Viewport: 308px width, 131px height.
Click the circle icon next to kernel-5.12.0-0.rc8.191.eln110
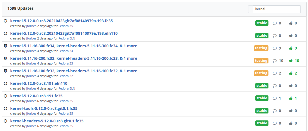click(x=6, y=83)
